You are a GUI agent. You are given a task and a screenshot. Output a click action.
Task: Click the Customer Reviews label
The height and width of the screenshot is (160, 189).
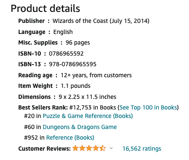(x=44, y=149)
